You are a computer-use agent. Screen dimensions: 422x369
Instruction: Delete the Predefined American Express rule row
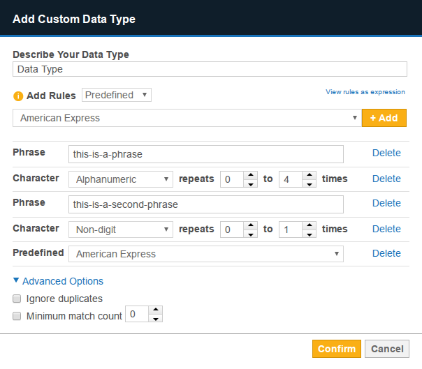pyautogui.click(x=386, y=253)
